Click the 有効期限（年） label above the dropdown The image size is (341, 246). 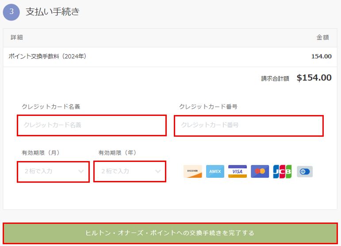(x=118, y=153)
